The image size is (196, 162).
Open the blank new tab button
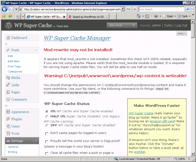point(113,17)
